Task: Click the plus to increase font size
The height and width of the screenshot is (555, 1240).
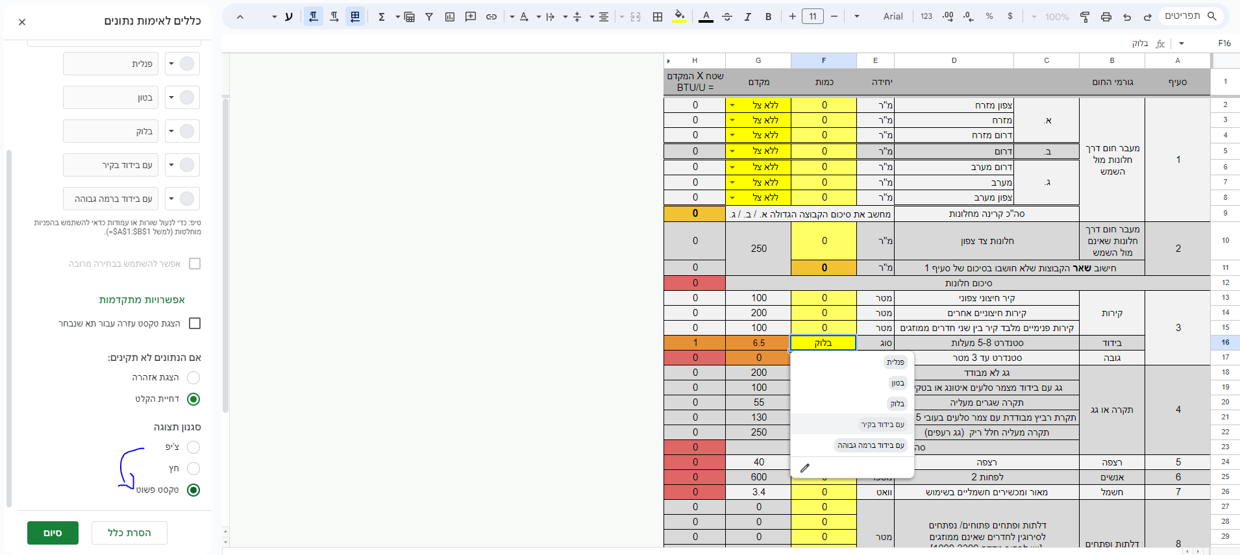Action: click(x=792, y=16)
